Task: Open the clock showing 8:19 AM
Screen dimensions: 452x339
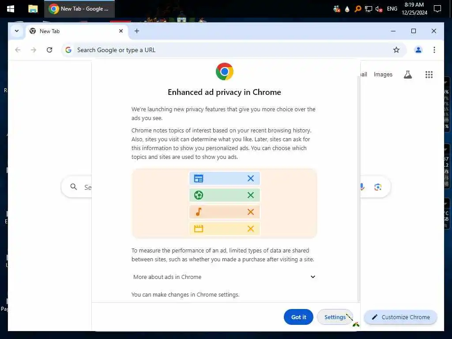Action: tap(414, 9)
